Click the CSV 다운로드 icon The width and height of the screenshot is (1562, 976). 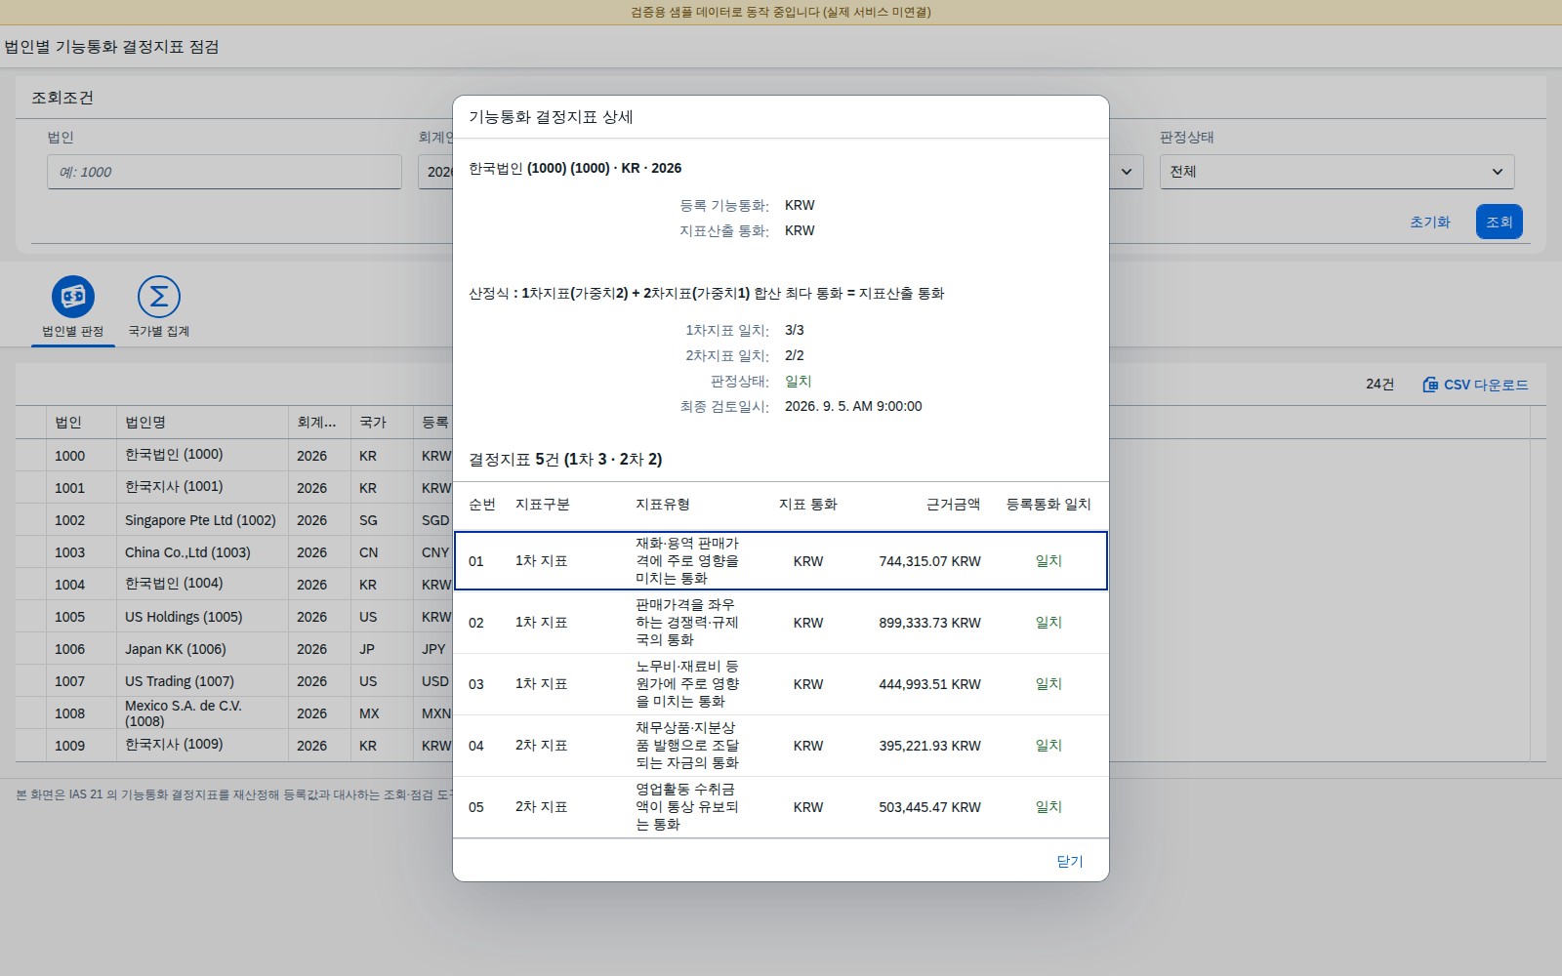[1430, 385]
